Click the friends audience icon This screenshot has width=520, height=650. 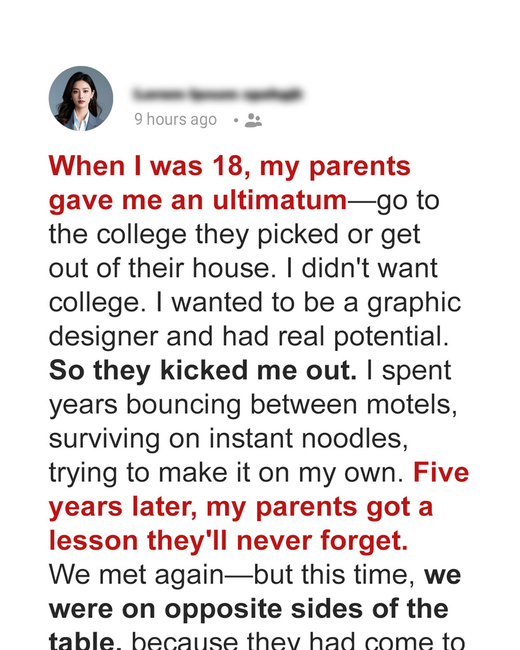[x=253, y=120]
